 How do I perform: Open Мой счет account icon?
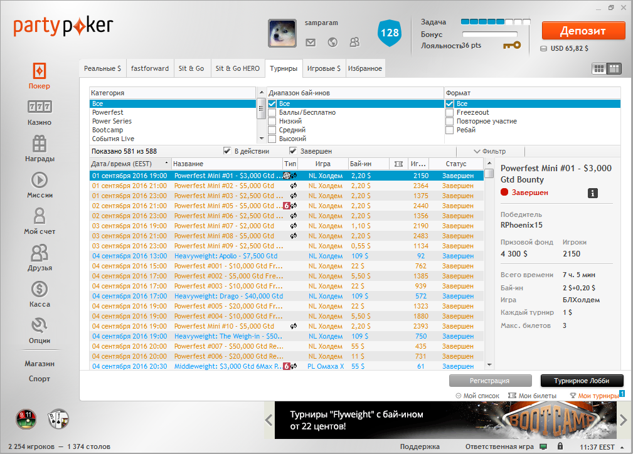(40, 216)
